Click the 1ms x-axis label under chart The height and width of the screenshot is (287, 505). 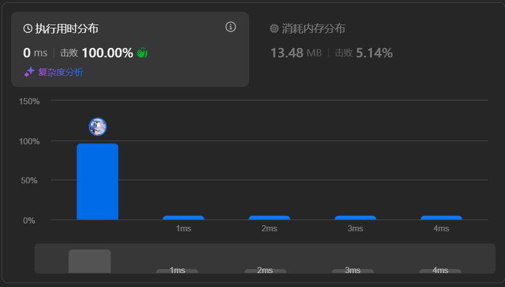(183, 228)
